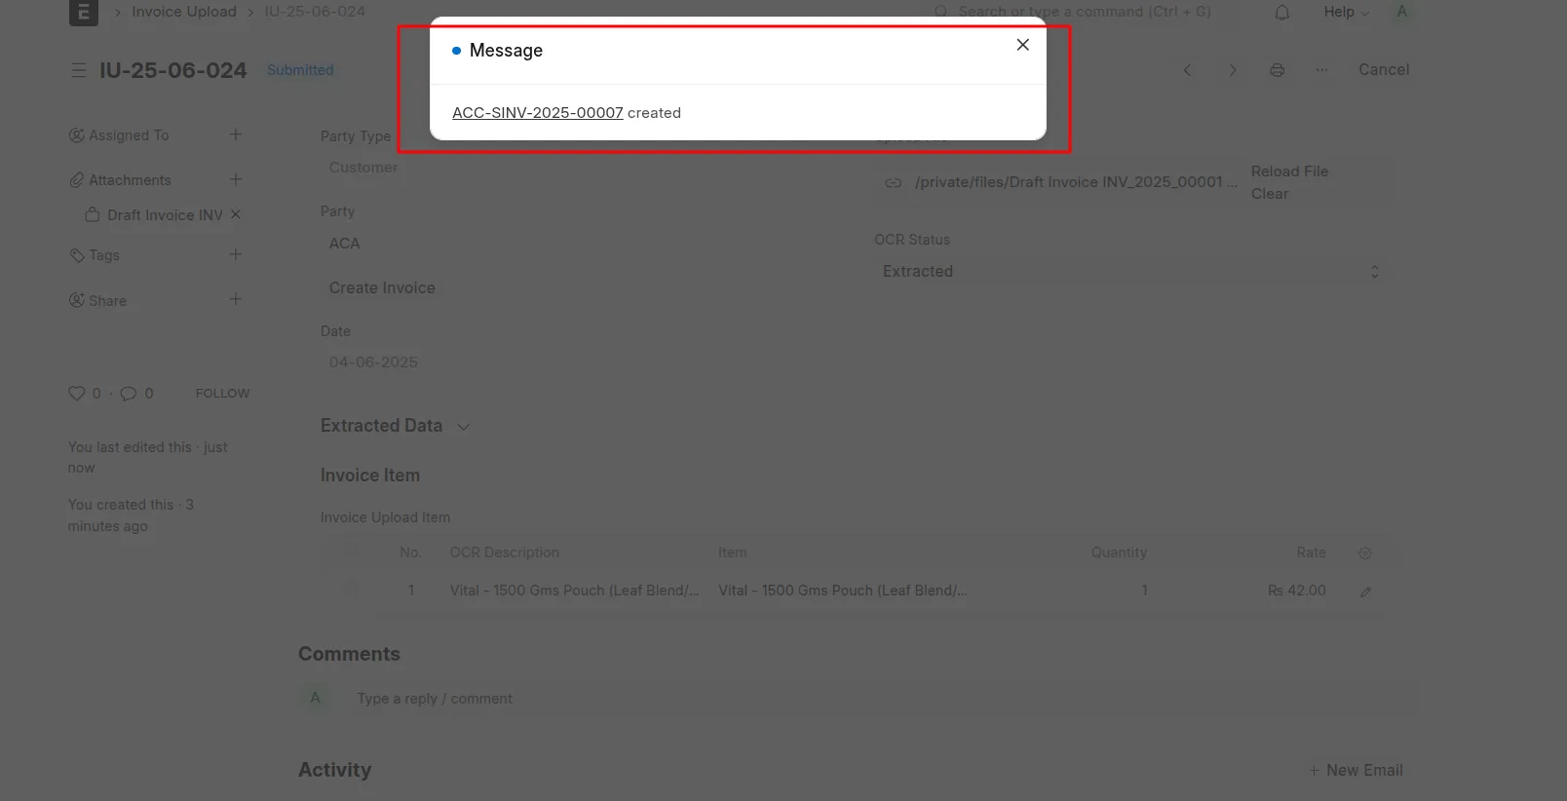The width and height of the screenshot is (1567, 801).
Task: Open the ACC-SINV-2025-00007 invoice link
Action: [x=537, y=113]
